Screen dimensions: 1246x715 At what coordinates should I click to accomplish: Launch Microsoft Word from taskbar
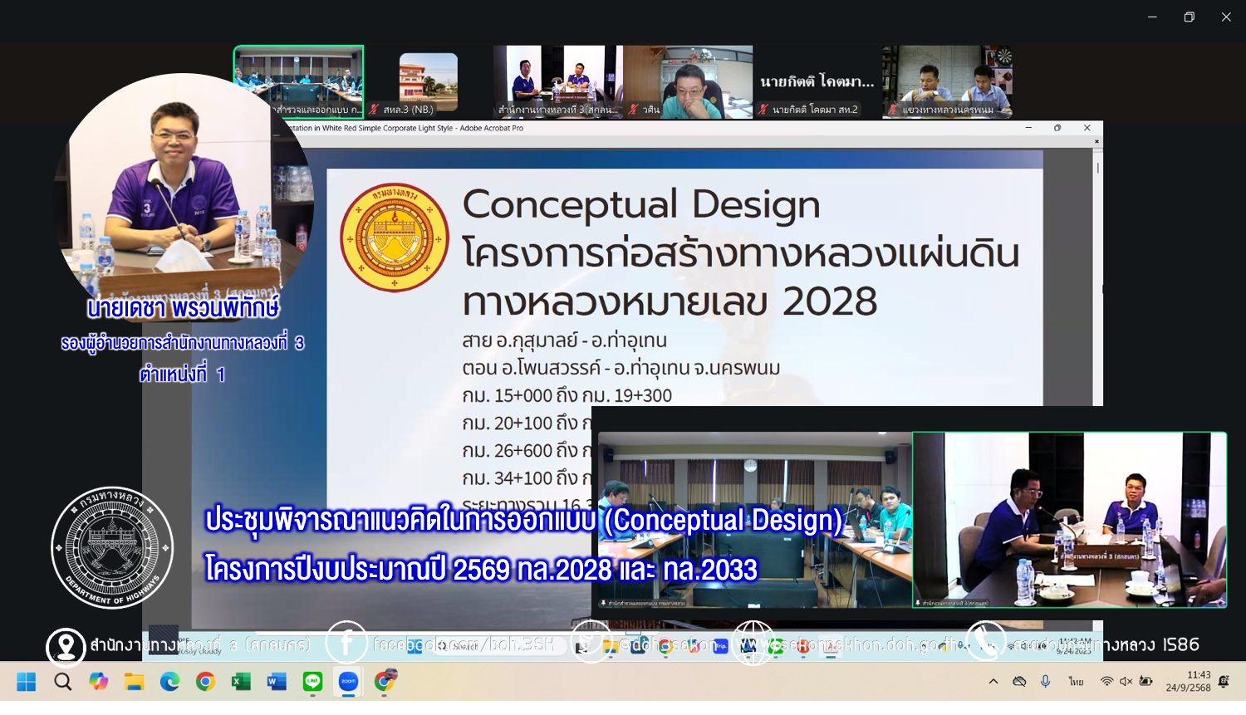(x=277, y=682)
